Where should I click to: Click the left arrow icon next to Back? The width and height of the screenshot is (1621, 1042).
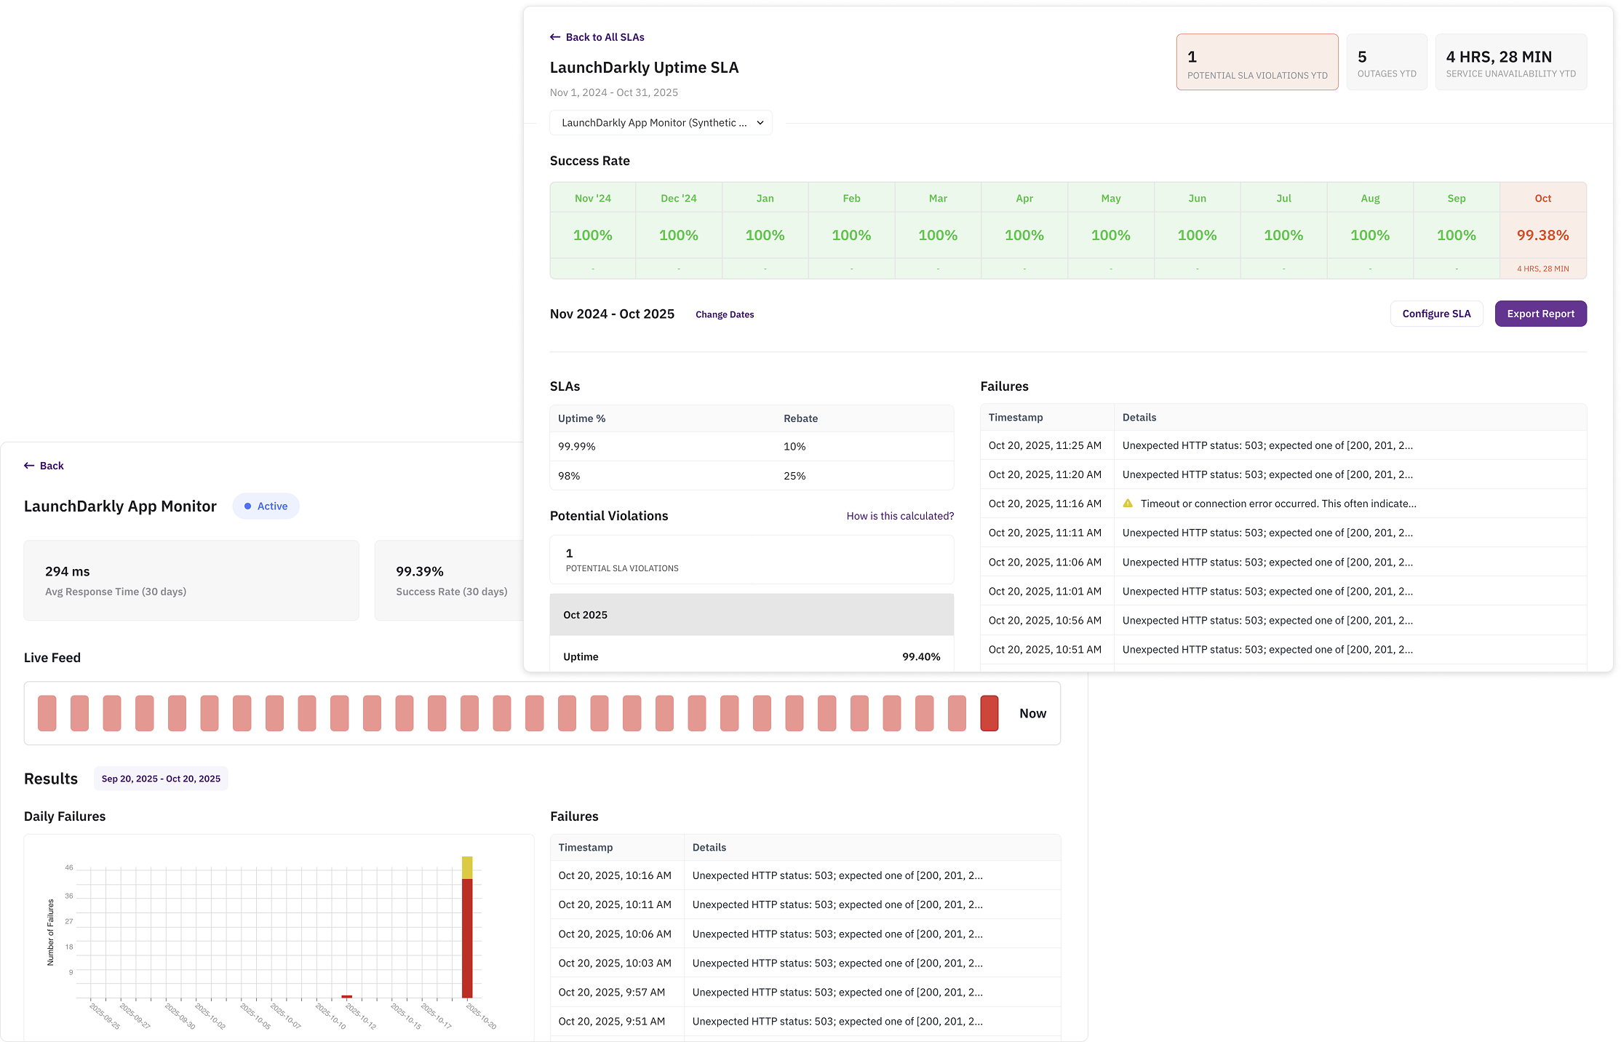coord(29,466)
